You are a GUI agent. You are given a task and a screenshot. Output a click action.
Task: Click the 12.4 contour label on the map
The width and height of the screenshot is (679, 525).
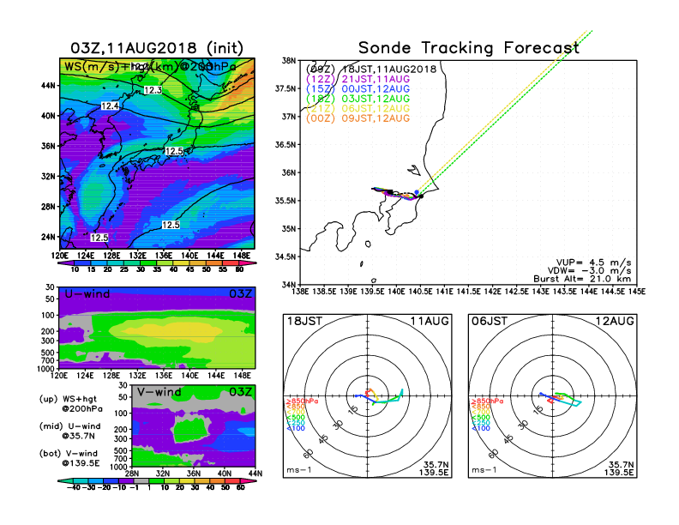[x=110, y=106]
